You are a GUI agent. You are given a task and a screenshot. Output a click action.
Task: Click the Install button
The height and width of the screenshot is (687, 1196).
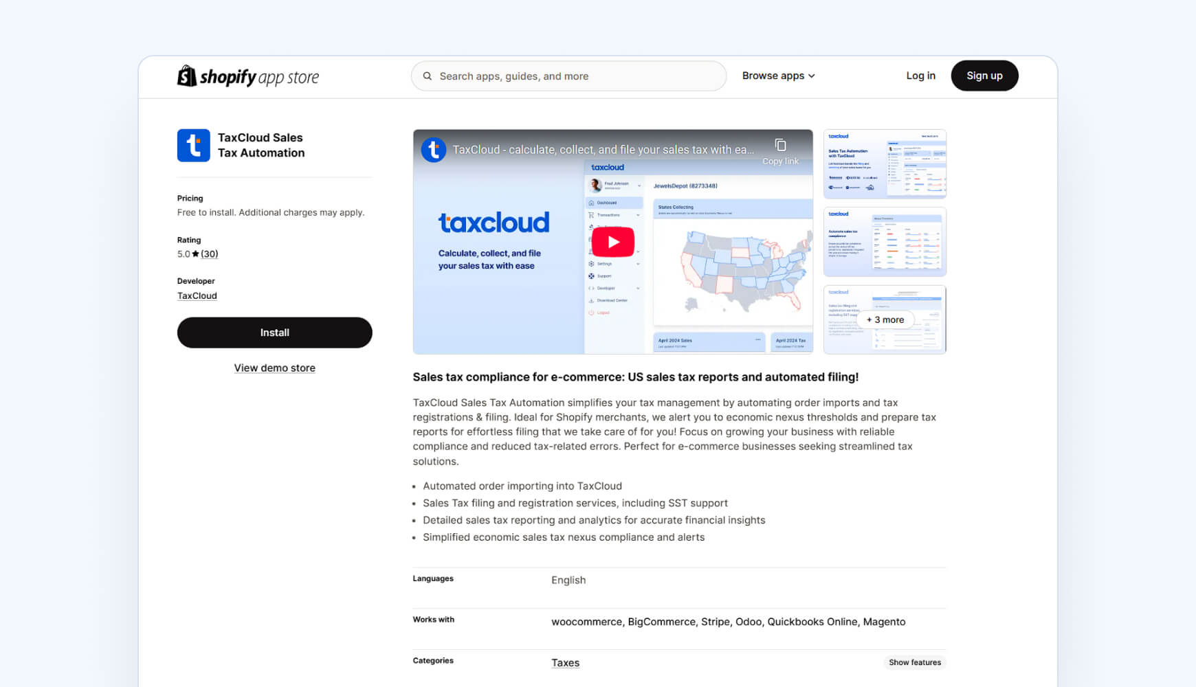(x=275, y=333)
